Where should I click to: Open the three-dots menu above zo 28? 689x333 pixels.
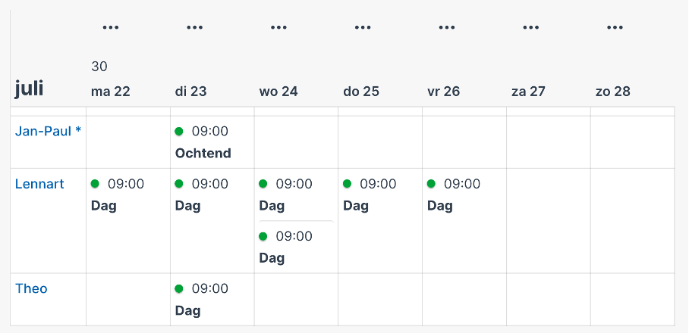615,27
